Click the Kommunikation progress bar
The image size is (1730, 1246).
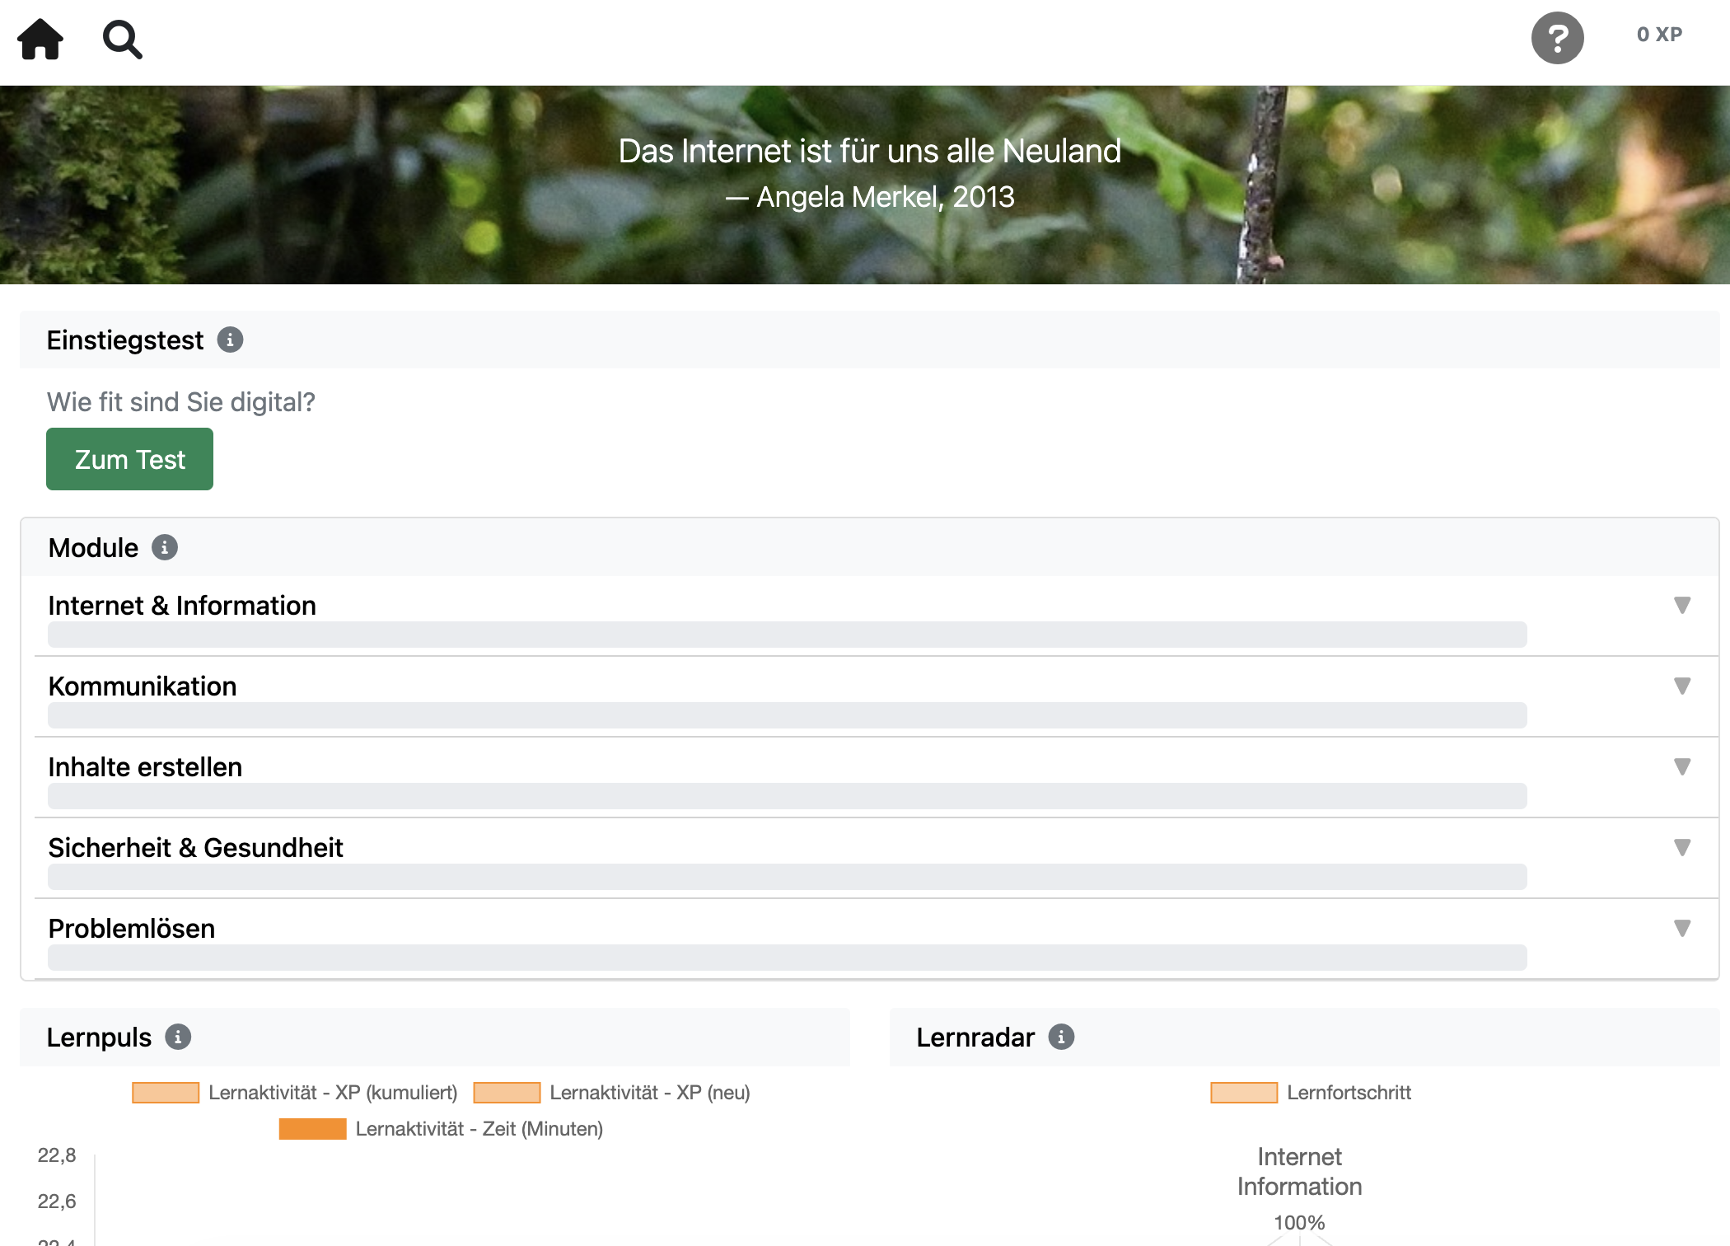point(787,715)
